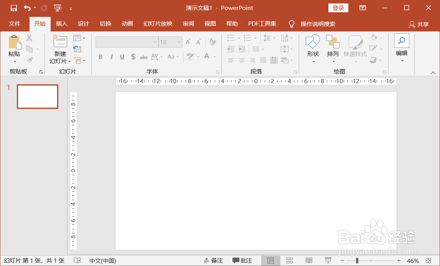Click the zoom slider handle
Viewport: 440px width, 266px height.
357,261
